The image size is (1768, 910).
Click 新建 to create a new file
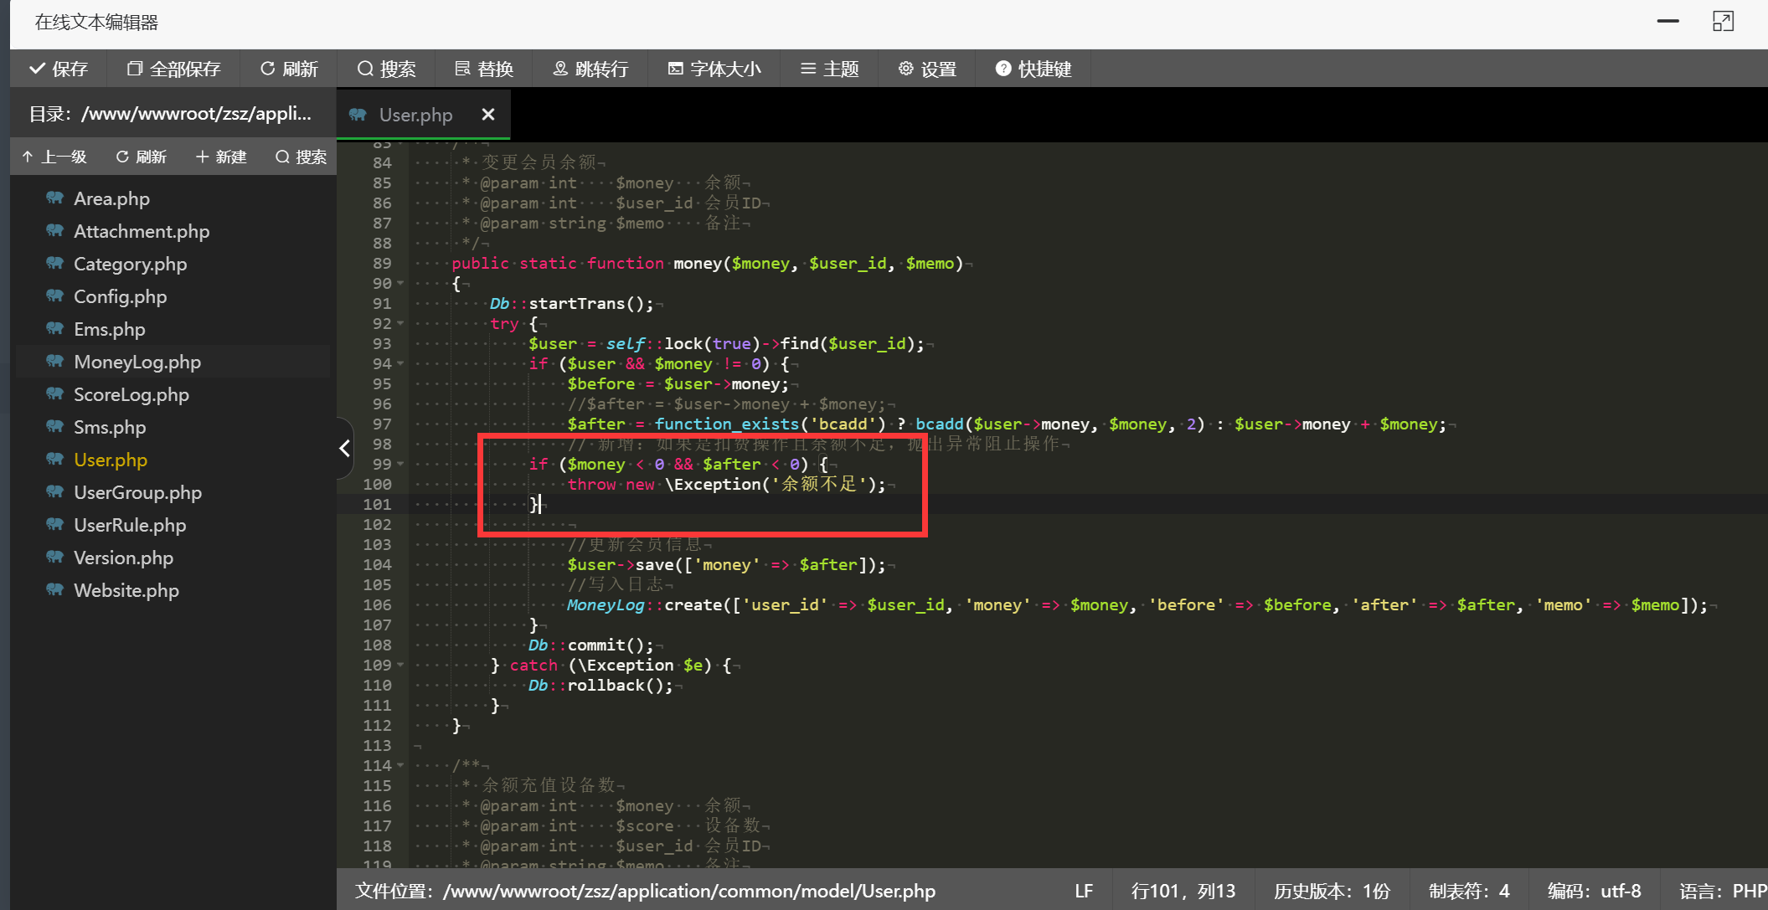[221, 157]
